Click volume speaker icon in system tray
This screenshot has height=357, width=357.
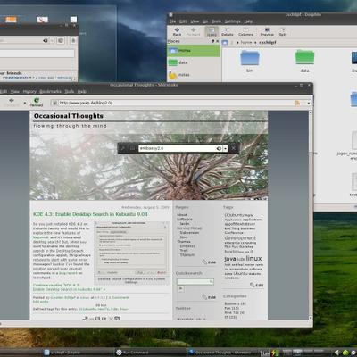pyautogui.click(x=336, y=353)
